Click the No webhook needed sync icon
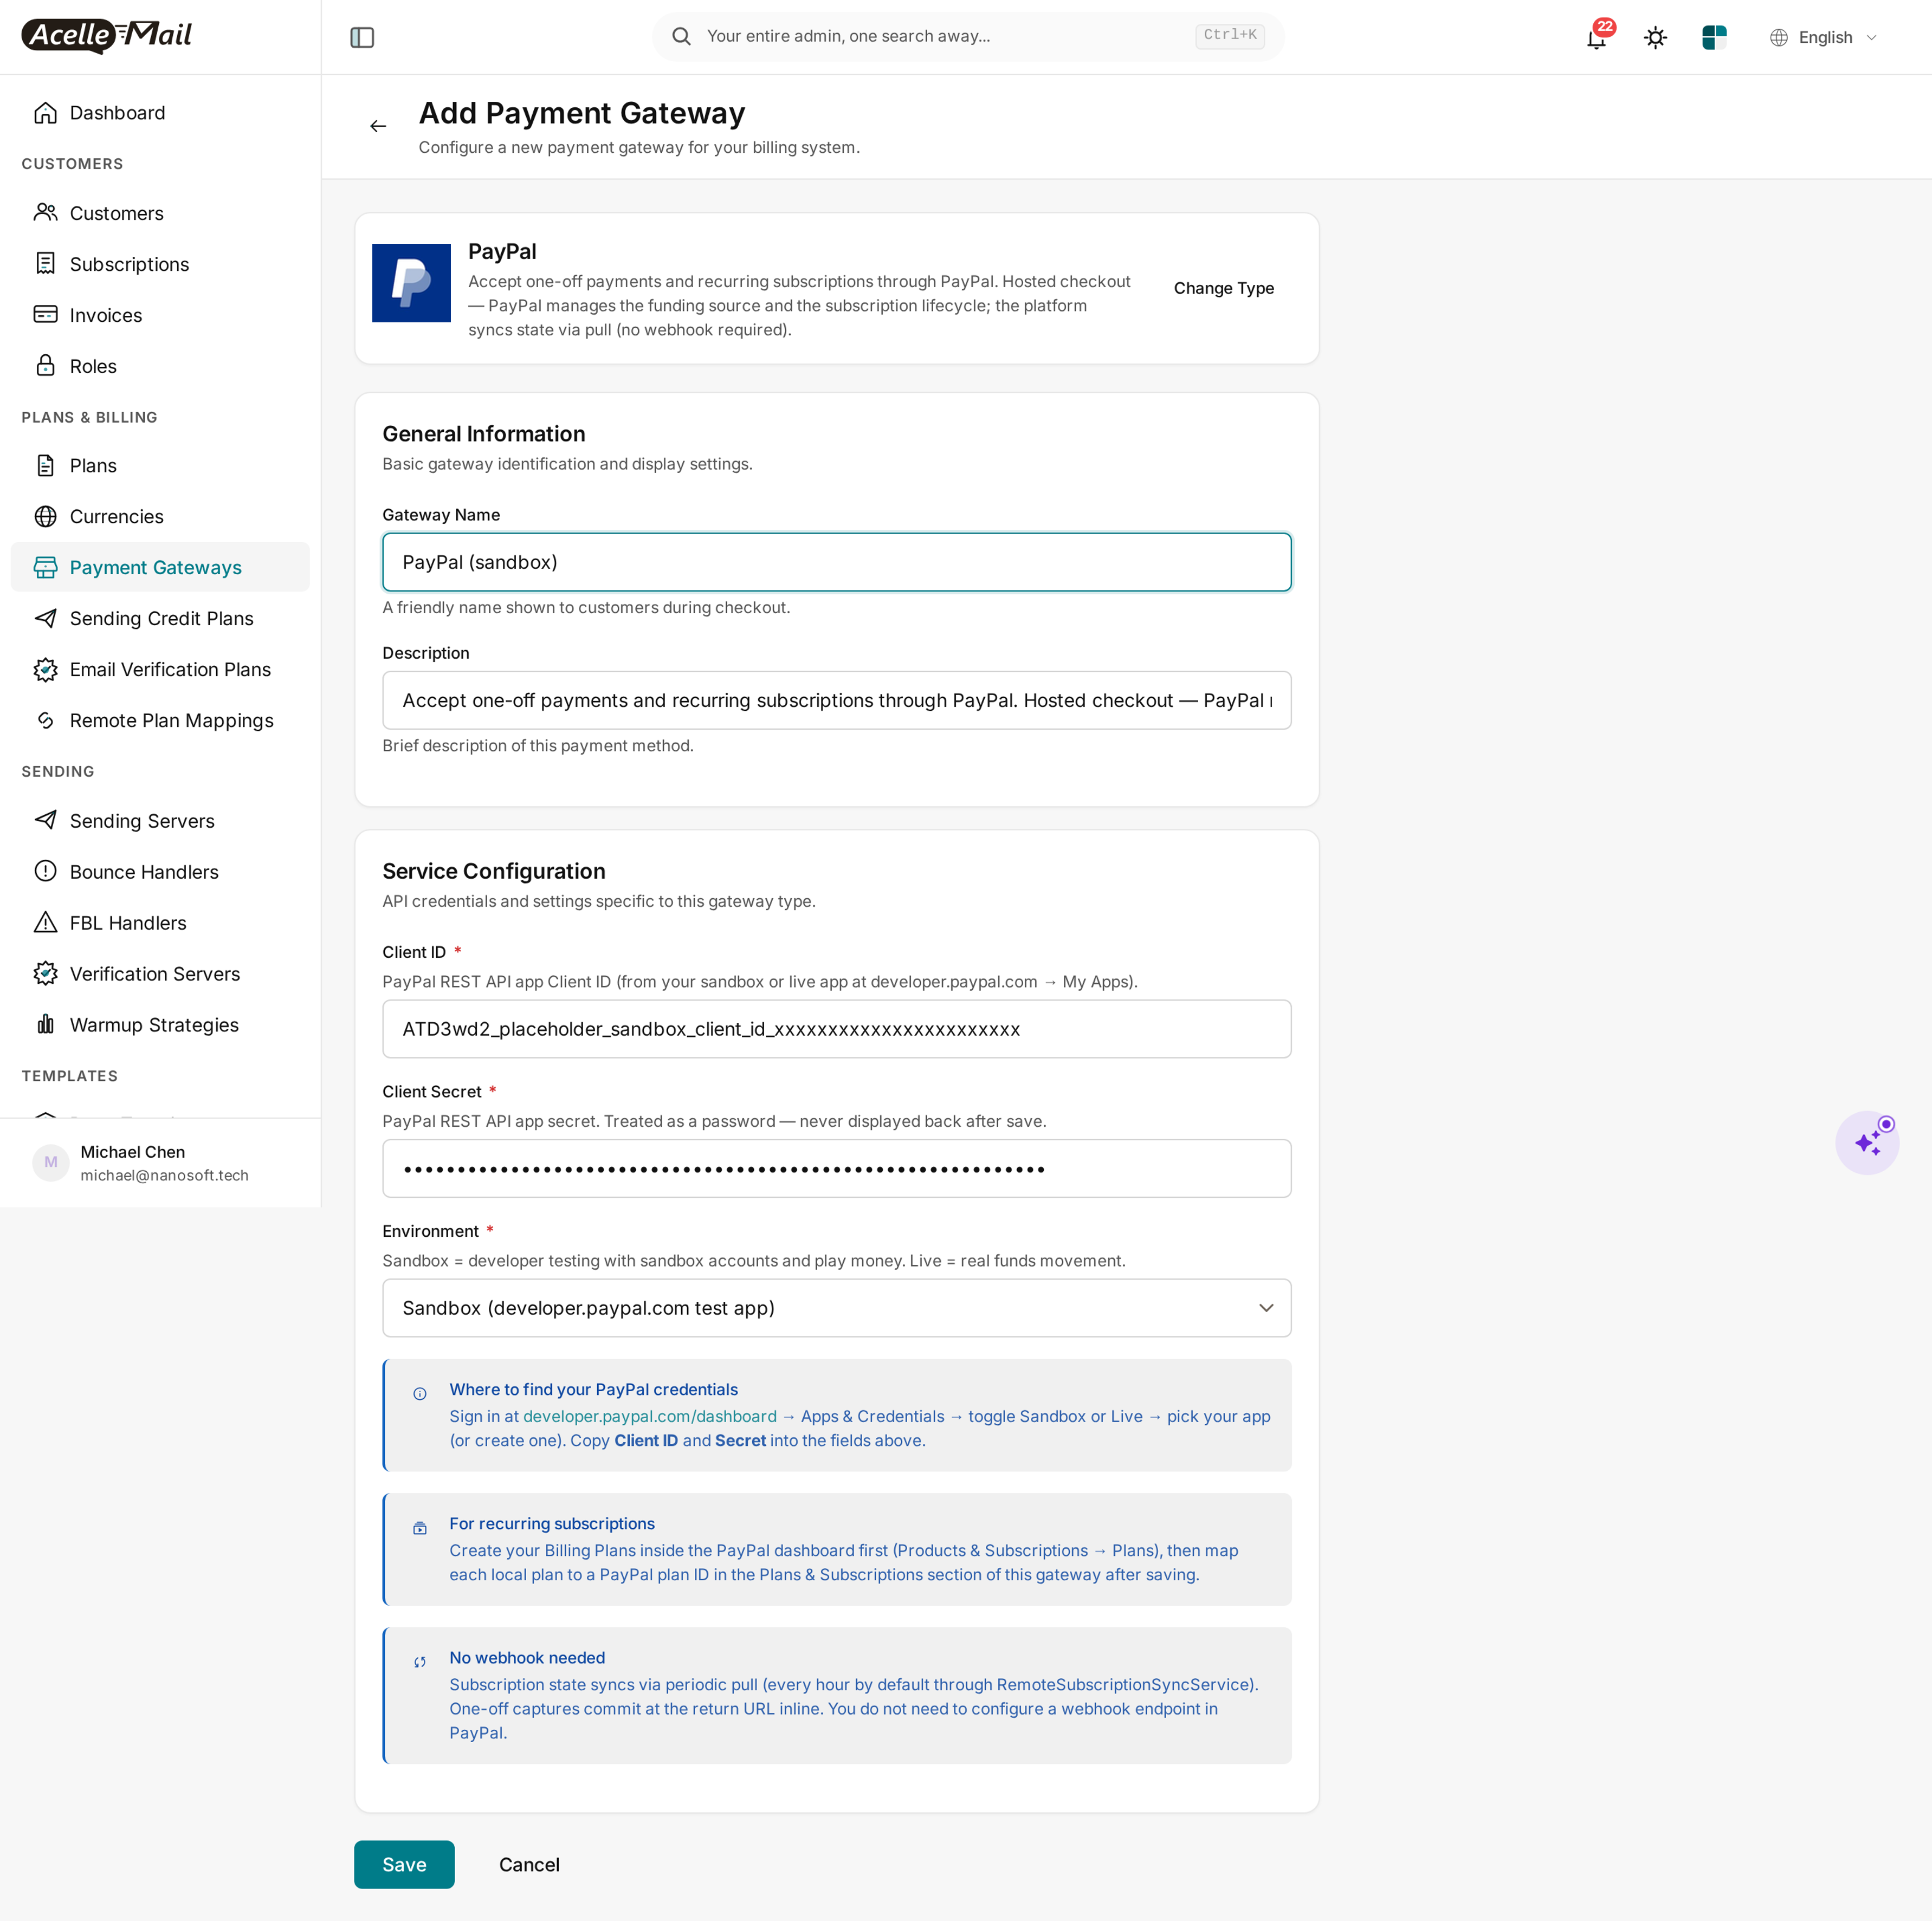Viewport: 1932px width, 1921px height. [x=420, y=1661]
